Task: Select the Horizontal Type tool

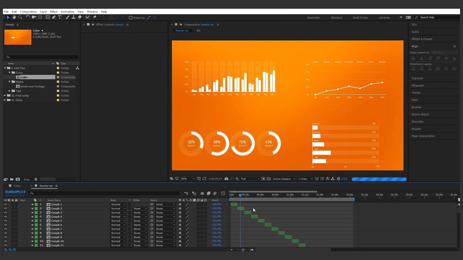Action: pos(60,17)
